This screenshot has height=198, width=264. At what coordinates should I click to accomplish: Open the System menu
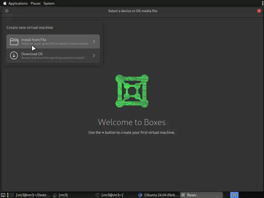click(49, 3)
